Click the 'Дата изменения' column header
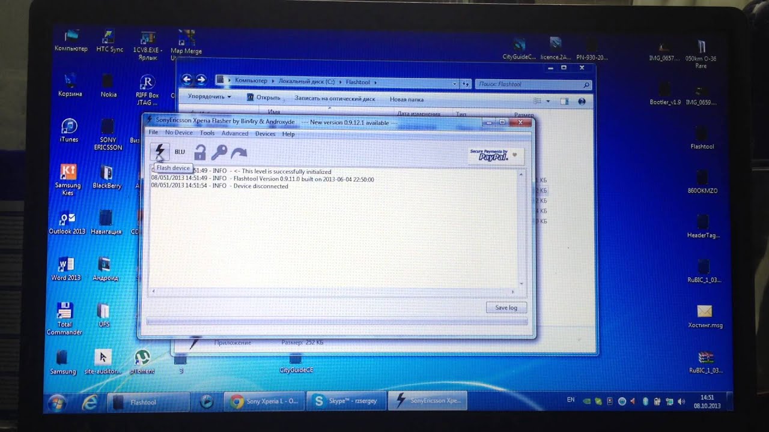Screen dimensions: 769x432 [x=419, y=113]
